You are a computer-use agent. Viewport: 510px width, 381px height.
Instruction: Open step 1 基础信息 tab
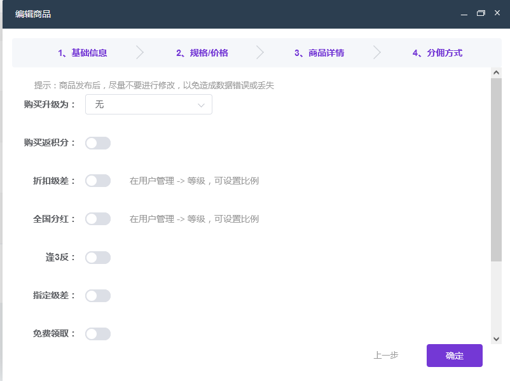[x=82, y=53]
